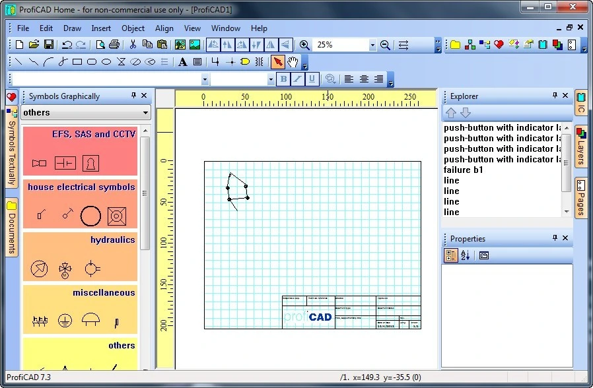593x388 pixels.
Task: Open print preview
Action: 100,45
